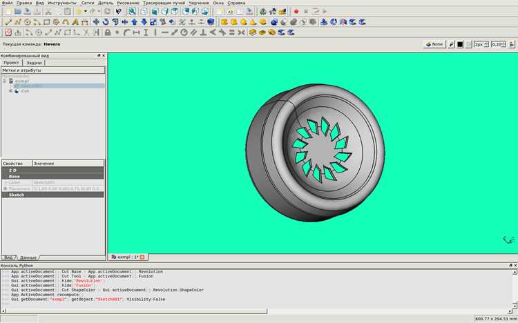Viewport: 518px width, 323px height.
Task: Select the Draft Rotate tool
Action: (x=106, y=22)
